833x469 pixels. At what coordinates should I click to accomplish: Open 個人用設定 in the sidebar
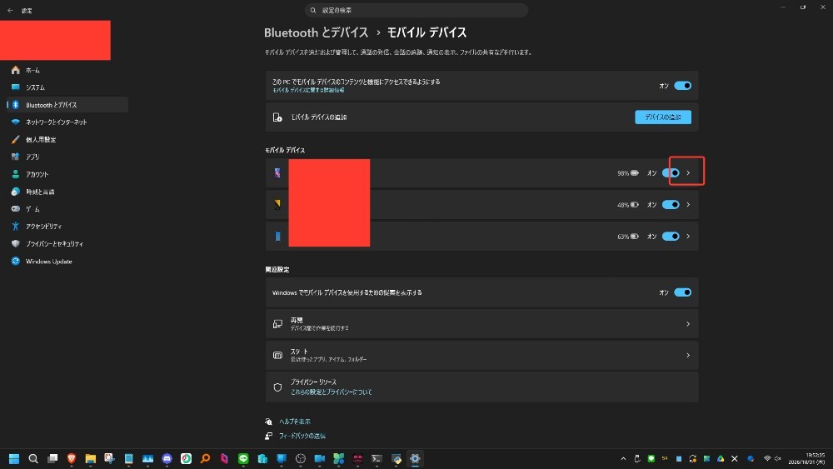(67, 140)
